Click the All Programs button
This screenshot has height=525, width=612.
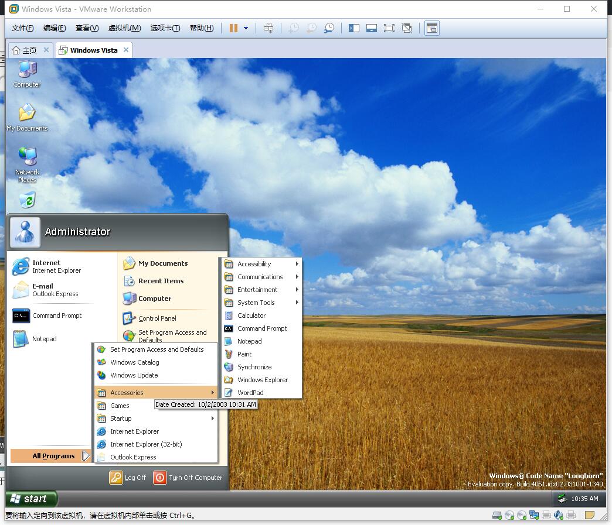click(x=51, y=456)
